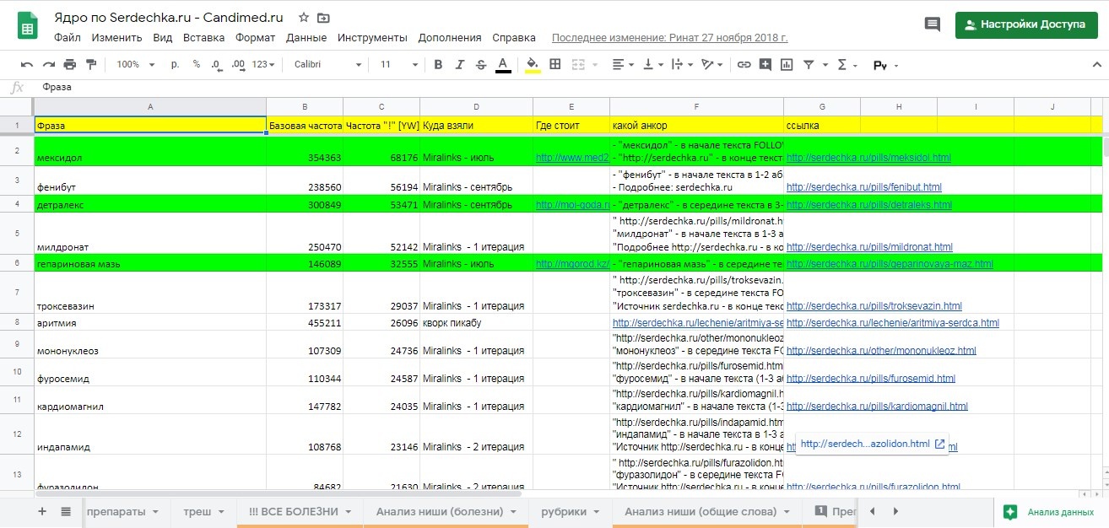The width and height of the screenshot is (1109, 528).
Task: Open the comments history
Action: (x=933, y=24)
